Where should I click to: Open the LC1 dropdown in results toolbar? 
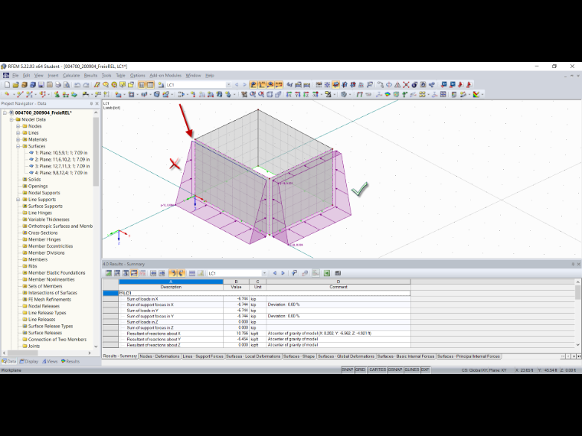[x=264, y=273]
